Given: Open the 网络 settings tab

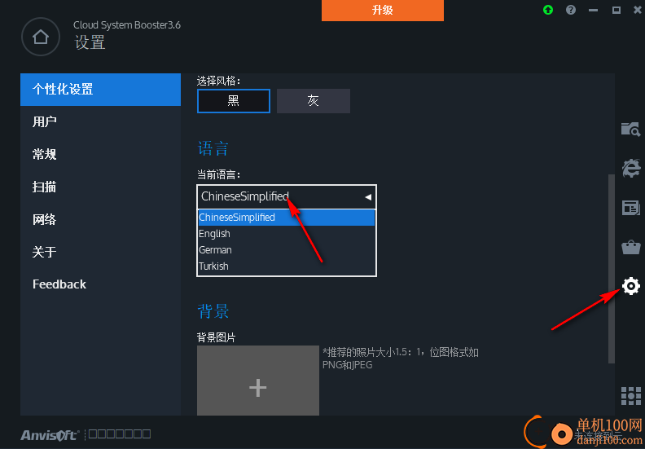Looking at the screenshot, I should click(x=100, y=219).
